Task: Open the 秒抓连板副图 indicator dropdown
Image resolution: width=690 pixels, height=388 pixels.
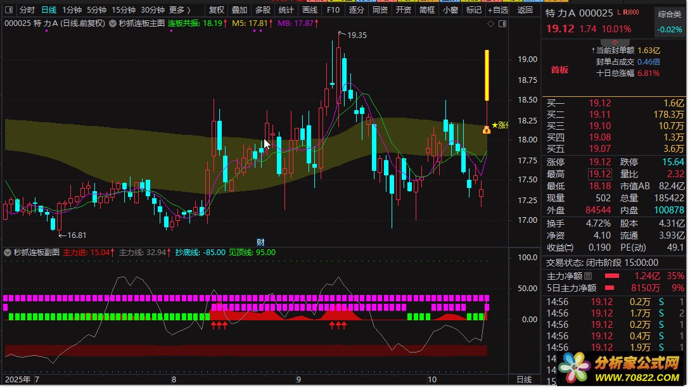Action: pos(8,253)
